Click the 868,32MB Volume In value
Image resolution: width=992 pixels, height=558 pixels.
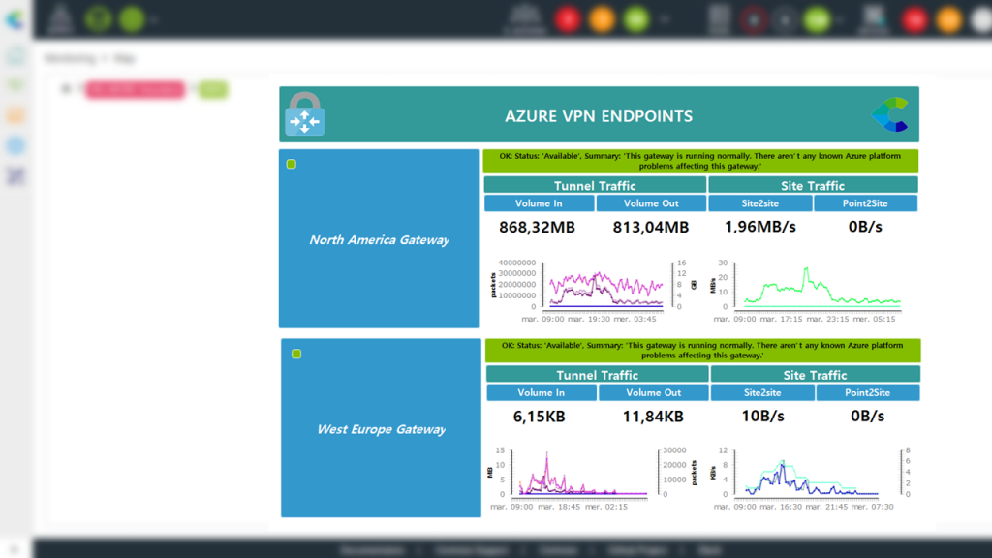pos(537,227)
